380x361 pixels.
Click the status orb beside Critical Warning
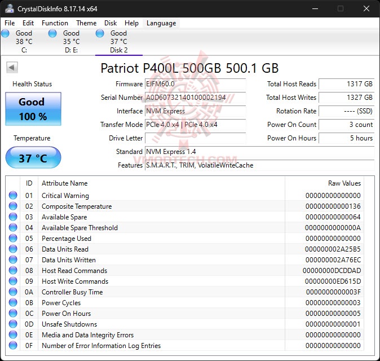pyautogui.click(x=13, y=196)
